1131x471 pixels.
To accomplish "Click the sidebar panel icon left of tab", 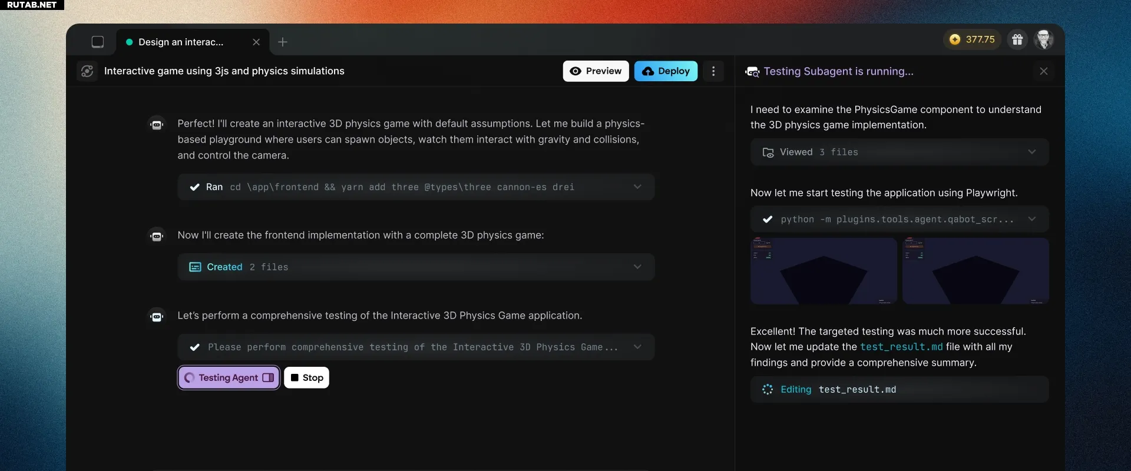I will pos(98,42).
